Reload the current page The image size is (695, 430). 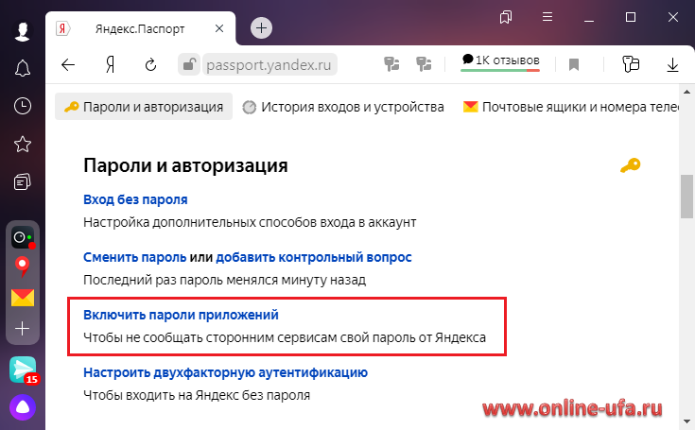[x=151, y=65]
